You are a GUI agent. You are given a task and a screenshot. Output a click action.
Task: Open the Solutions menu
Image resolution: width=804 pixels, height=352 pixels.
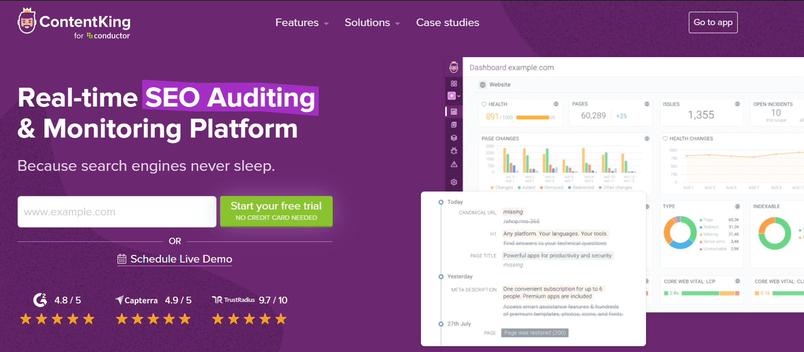pyautogui.click(x=372, y=22)
